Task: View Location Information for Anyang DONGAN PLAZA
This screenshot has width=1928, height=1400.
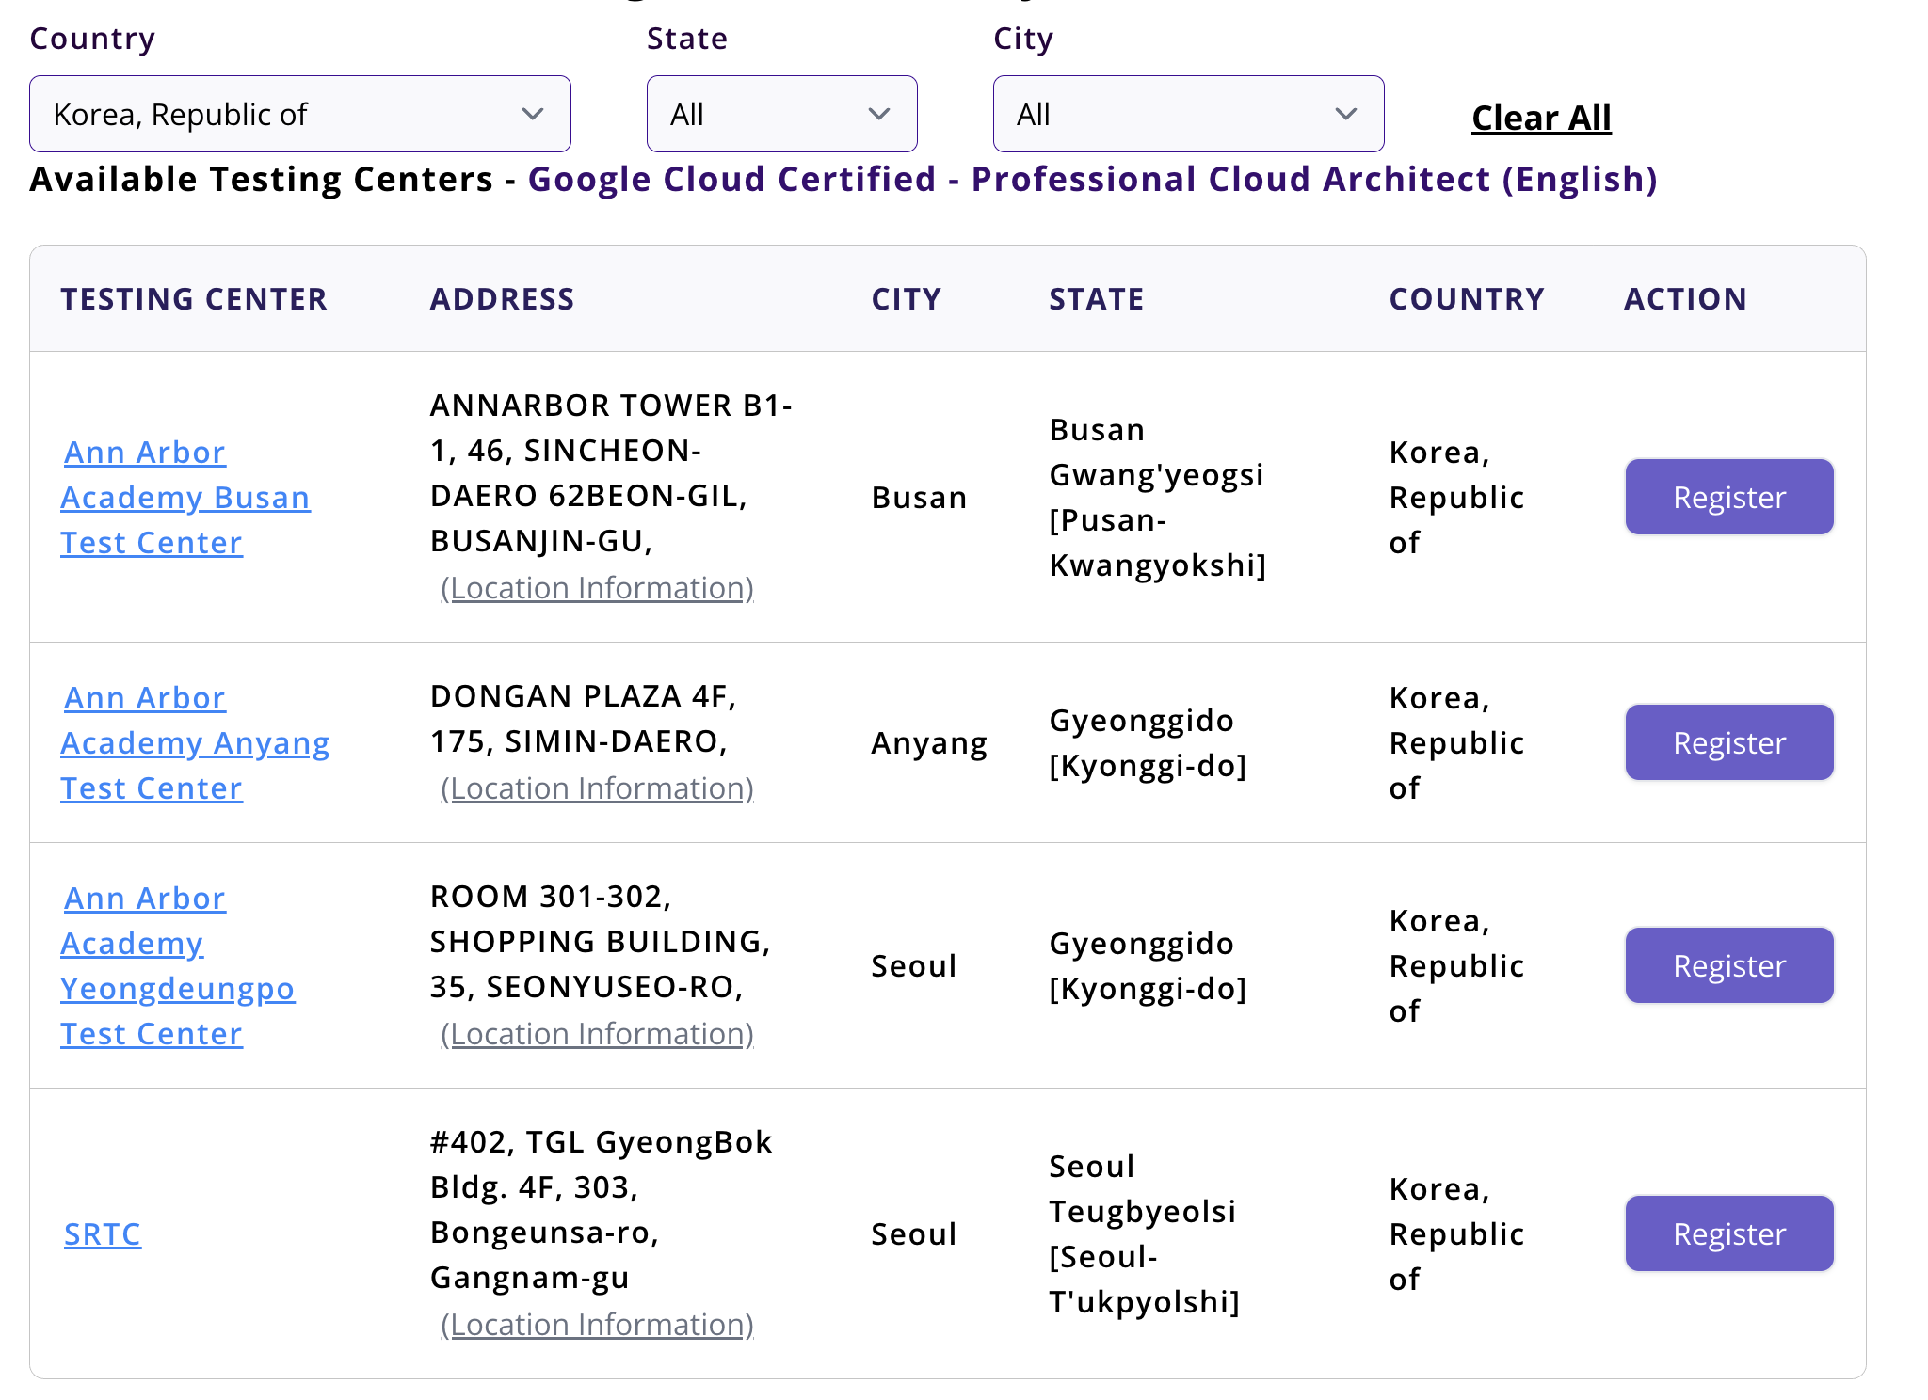Action: (x=597, y=788)
